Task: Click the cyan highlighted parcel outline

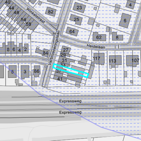Action: pyautogui.click(x=70, y=70)
